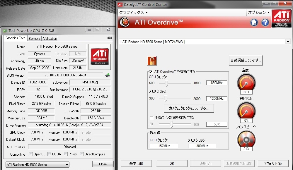Image resolution: width=293 pixels, height=170 pixels.
Task: Click the current memory clock 300MHz field
Action: point(202,146)
